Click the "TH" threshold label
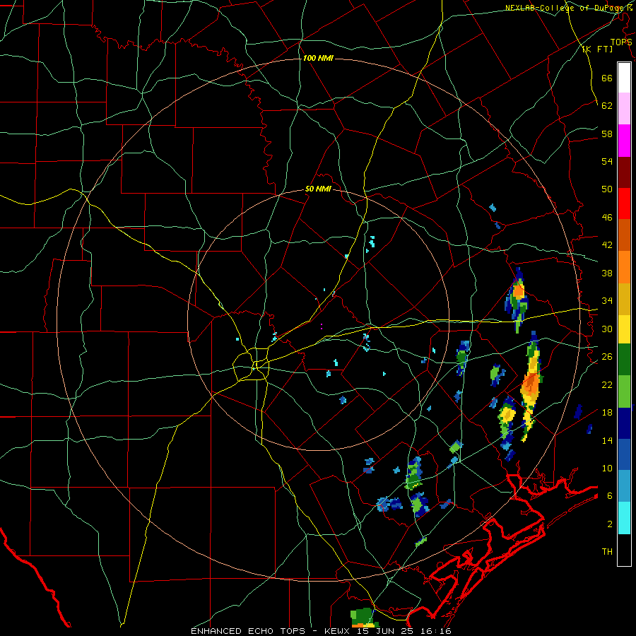Viewport: 636px width, 636px height. pyautogui.click(x=607, y=552)
